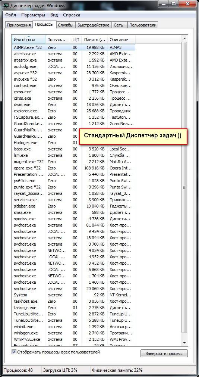Select the wininit.exe process
Image resolution: width=199 pixels, height=377 pixels.
point(73,327)
